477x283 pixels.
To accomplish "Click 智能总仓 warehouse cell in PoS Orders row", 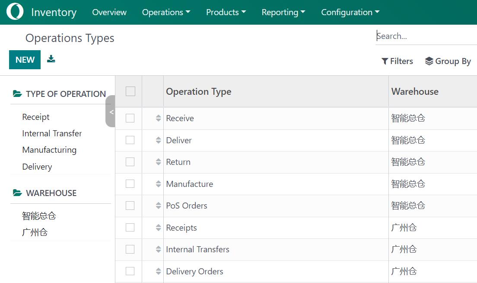I will (x=408, y=205).
